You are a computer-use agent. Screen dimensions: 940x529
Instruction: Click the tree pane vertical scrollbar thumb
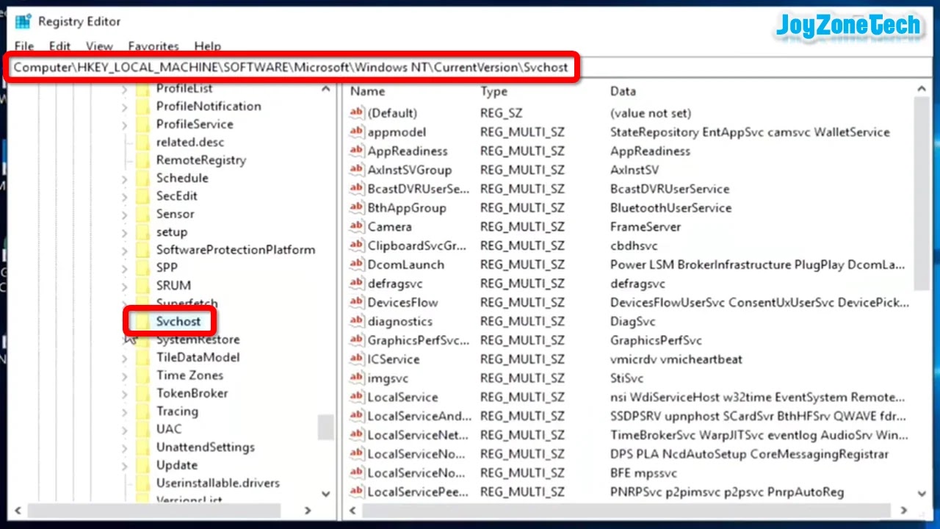(x=326, y=427)
